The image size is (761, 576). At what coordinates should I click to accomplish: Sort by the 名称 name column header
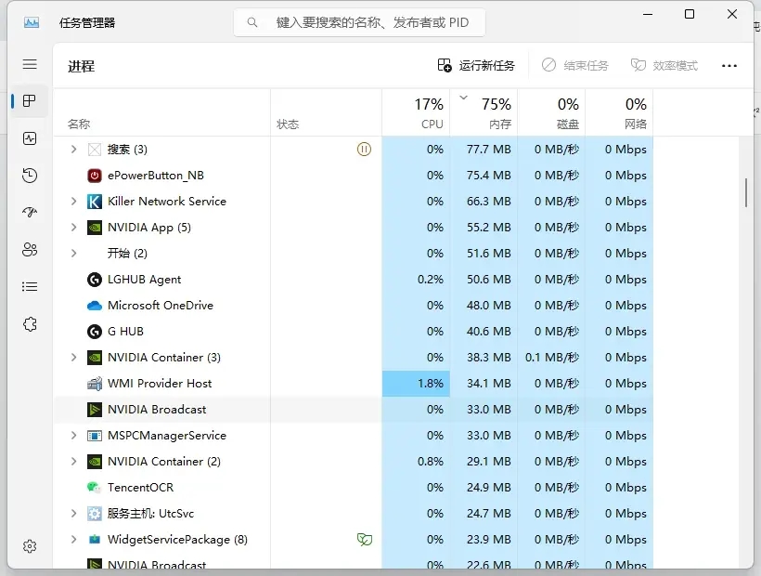click(x=161, y=112)
